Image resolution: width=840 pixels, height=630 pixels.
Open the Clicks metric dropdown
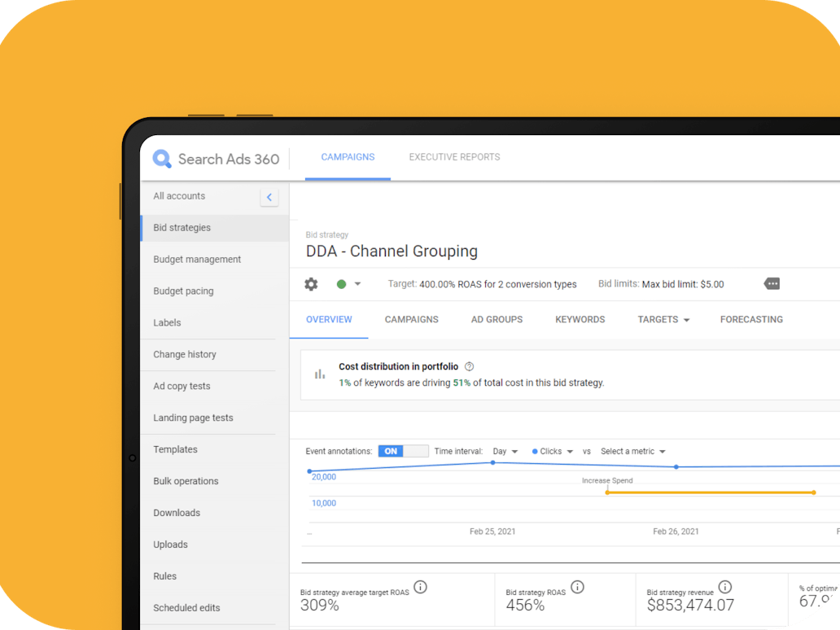[553, 452]
